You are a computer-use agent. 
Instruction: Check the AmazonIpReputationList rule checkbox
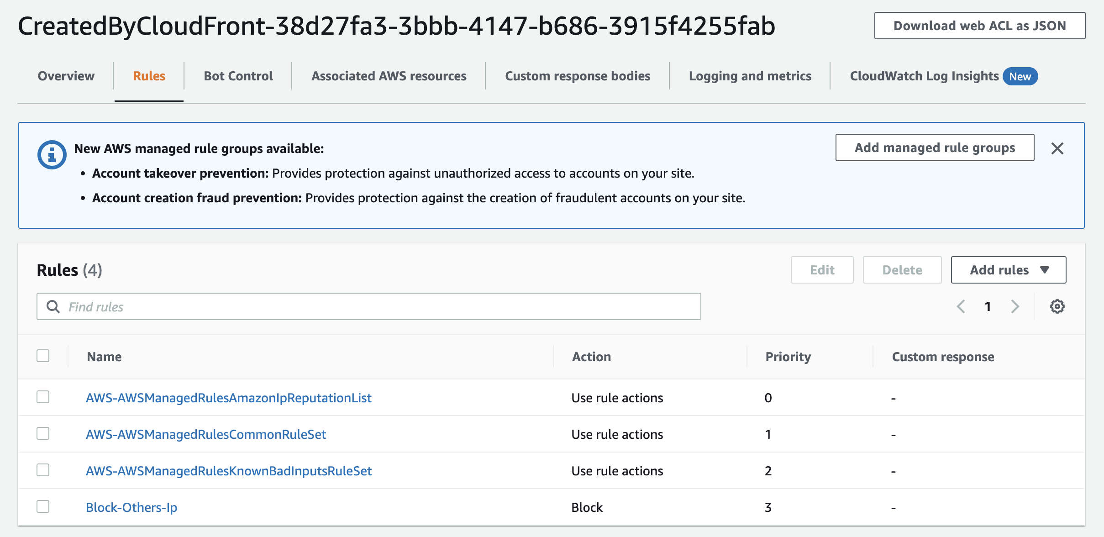(43, 397)
